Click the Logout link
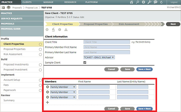Viewport: 181px width, 112px height. [174, 2]
